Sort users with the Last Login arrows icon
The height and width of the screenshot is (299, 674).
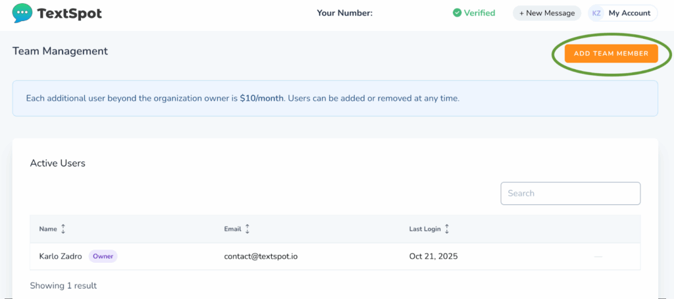click(447, 229)
